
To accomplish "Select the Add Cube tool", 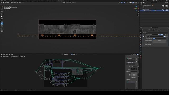I will [2, 26].
